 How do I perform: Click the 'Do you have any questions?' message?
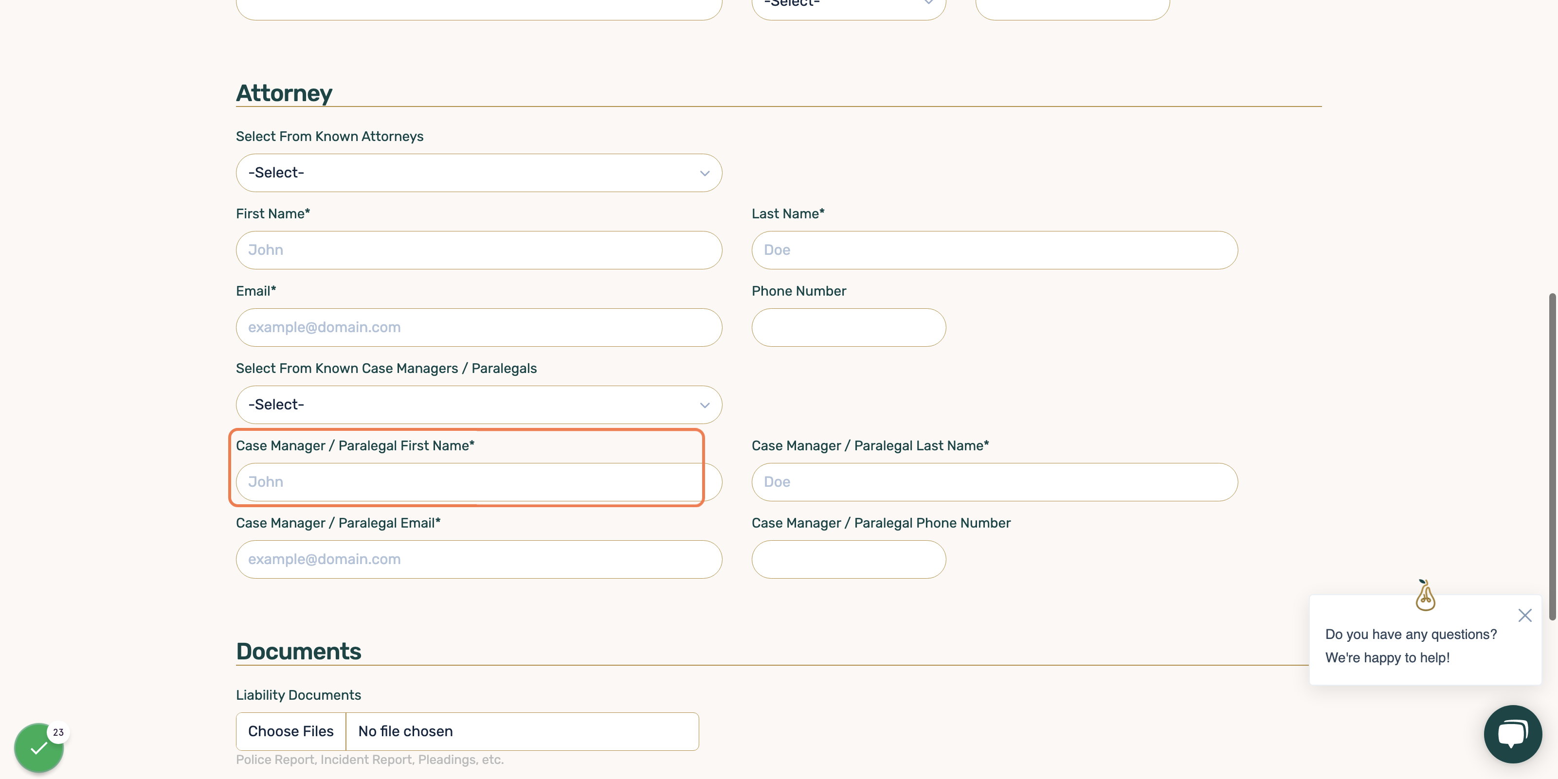(x=1411, y=634)
